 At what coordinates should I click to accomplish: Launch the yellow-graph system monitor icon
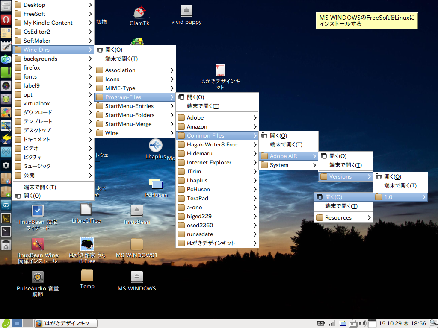tap(6, 218)
